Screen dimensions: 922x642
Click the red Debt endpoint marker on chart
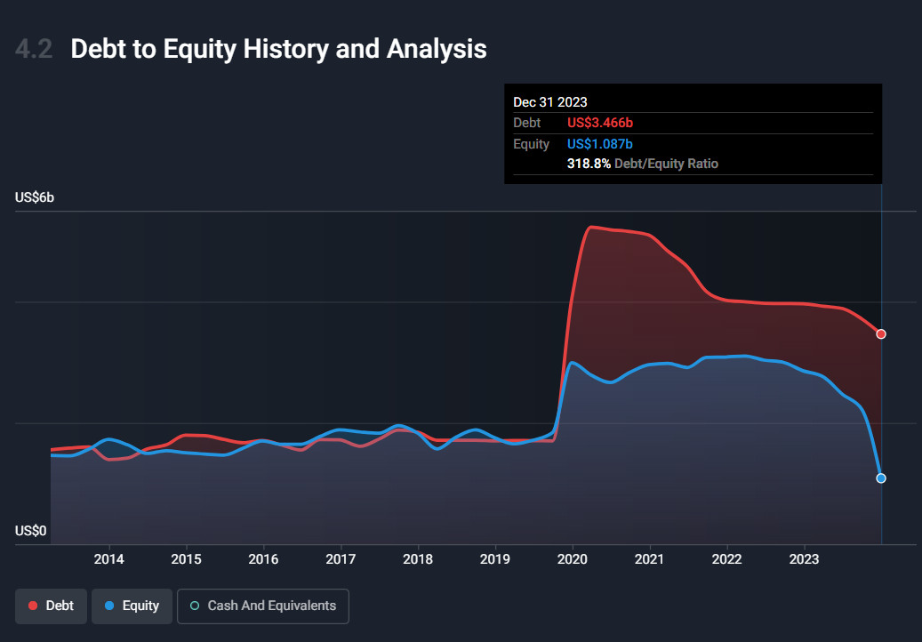point(881,334)
